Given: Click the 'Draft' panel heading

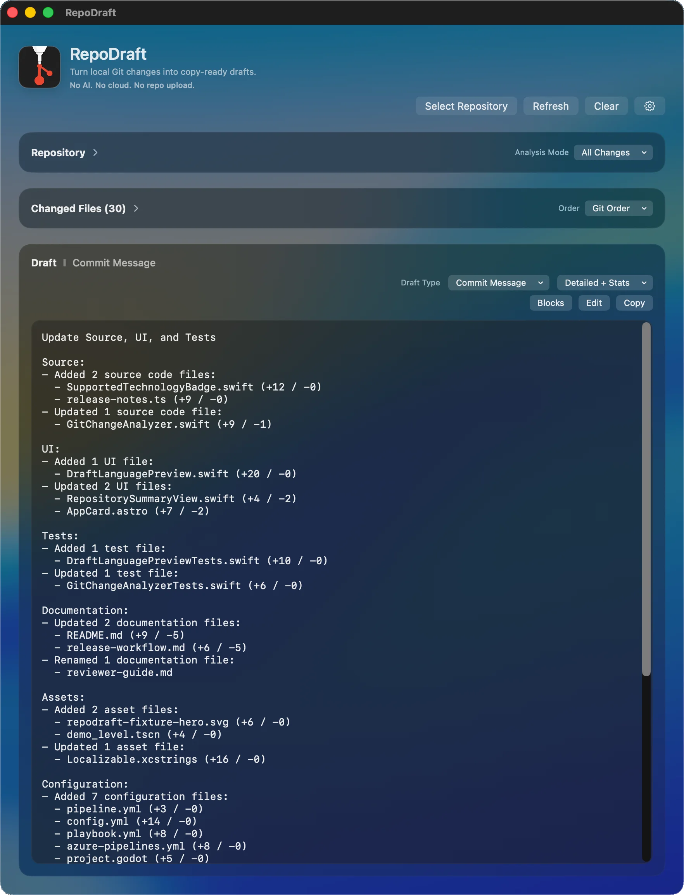Looking at the screenshot, I should coord(43,263).
